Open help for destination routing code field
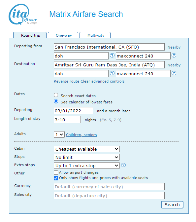This screenshot has height=222, width=196. [x=112, y=73]
